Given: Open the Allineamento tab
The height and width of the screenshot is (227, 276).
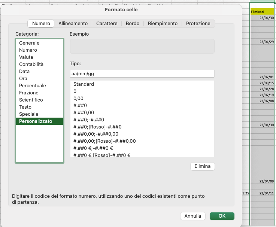Looking at the screenshot, I should pos(73,24).
